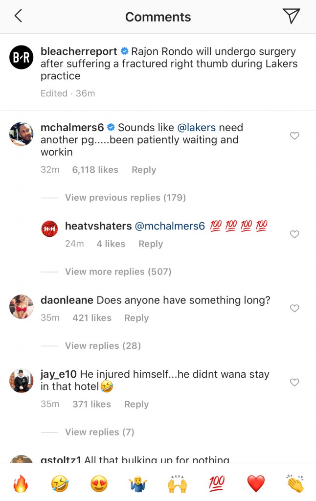Open the @lakers mention link
This screenshot has width=316, height=501.
[198, 127]
